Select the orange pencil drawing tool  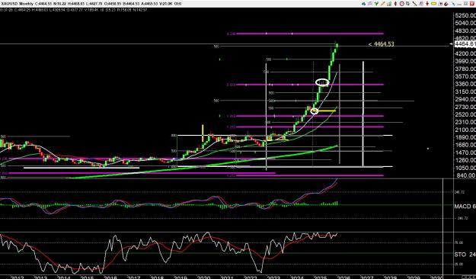[x=382, y=4]
